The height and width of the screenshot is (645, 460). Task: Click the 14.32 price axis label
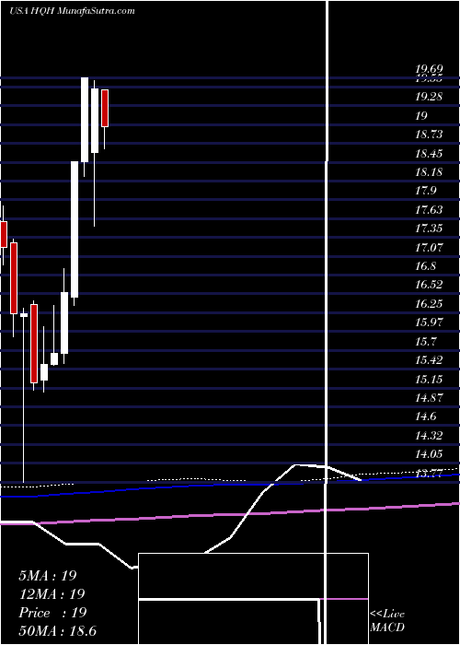click(429, 436)
